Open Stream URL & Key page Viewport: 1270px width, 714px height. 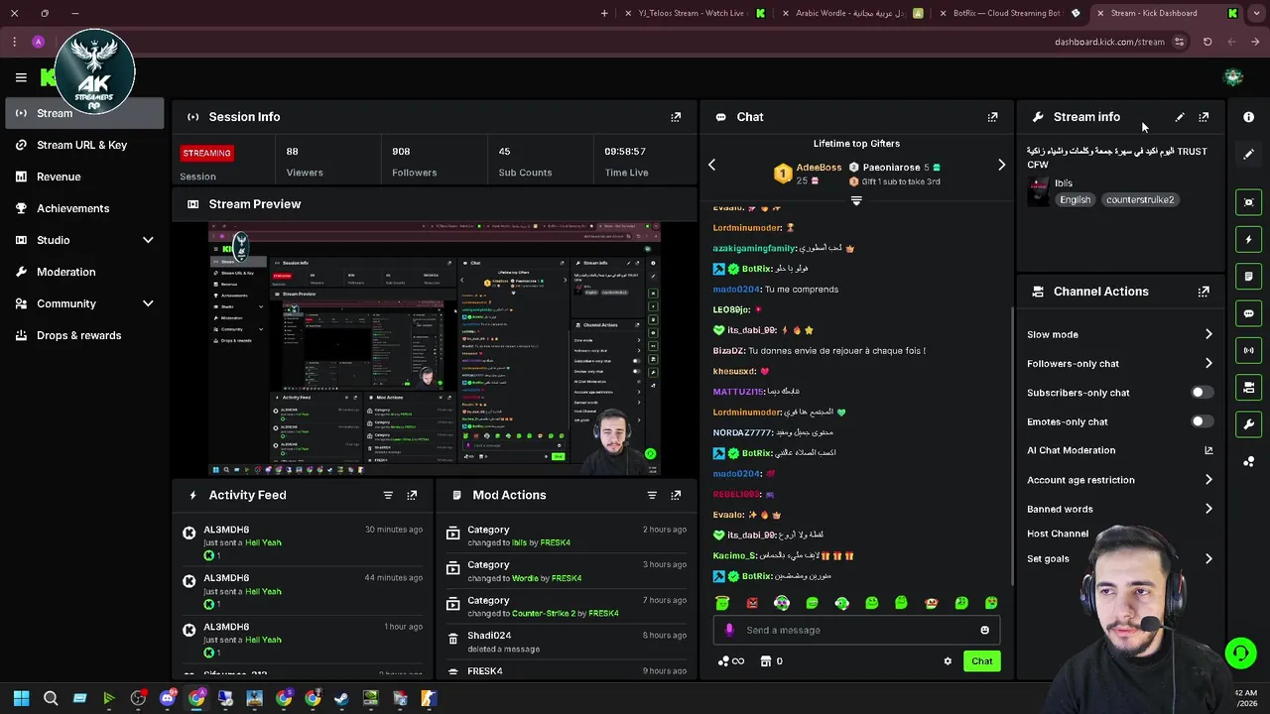point(84,145)
